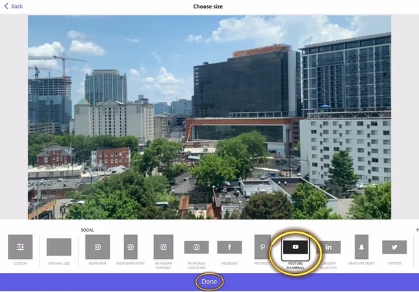
Task: Select the LinkedIn Blog Post size
Action: pos(329,247)
